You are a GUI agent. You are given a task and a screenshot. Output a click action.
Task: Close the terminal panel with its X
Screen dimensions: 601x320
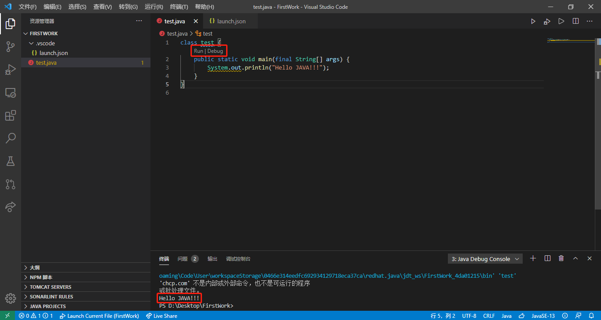point(590,258)
